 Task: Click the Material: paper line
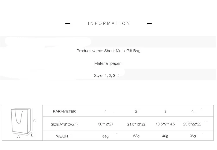pyautogui.click(x=108, y=63)
